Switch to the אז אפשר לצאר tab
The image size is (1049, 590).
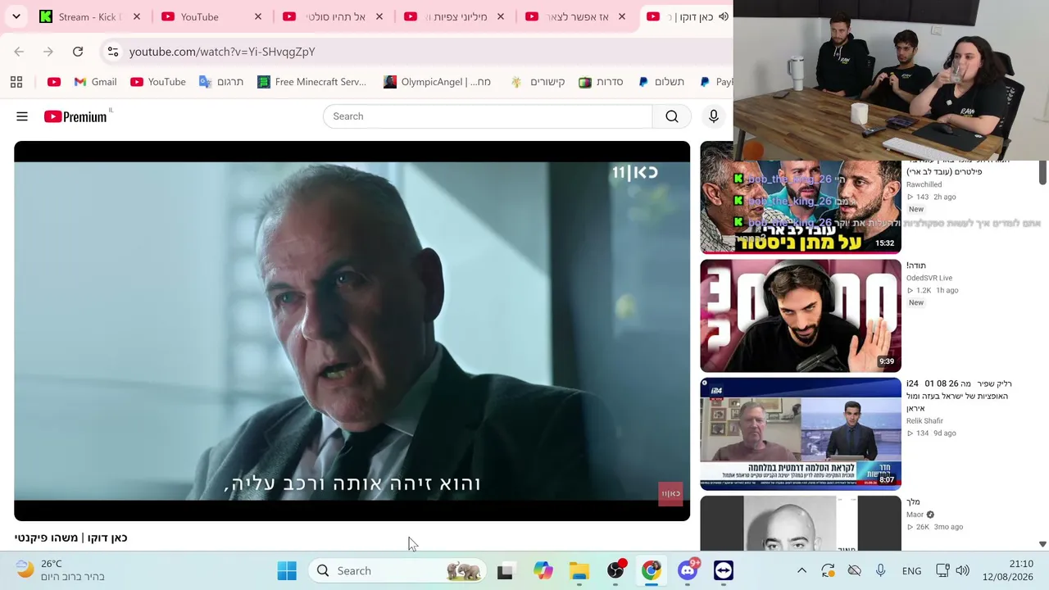click(x=576, y=16)
